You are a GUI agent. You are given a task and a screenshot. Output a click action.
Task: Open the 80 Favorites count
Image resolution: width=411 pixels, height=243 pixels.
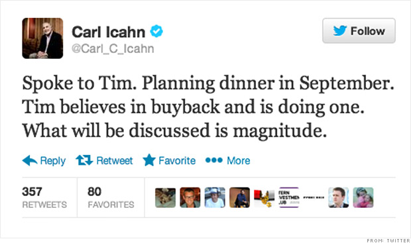click(111, 197)
